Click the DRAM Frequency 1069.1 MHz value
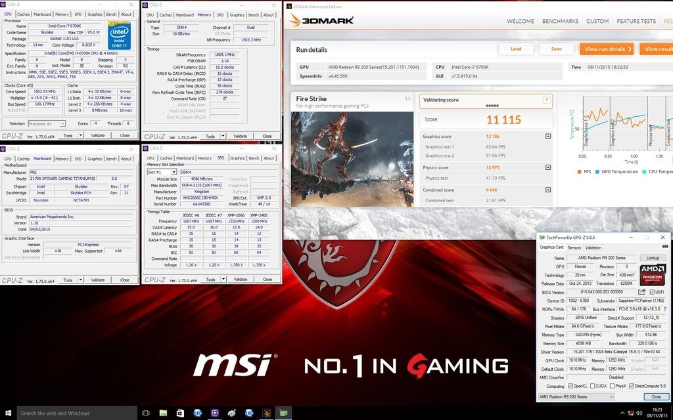The height and width of the screenshot is (420, 673). (x=225, y=55)
